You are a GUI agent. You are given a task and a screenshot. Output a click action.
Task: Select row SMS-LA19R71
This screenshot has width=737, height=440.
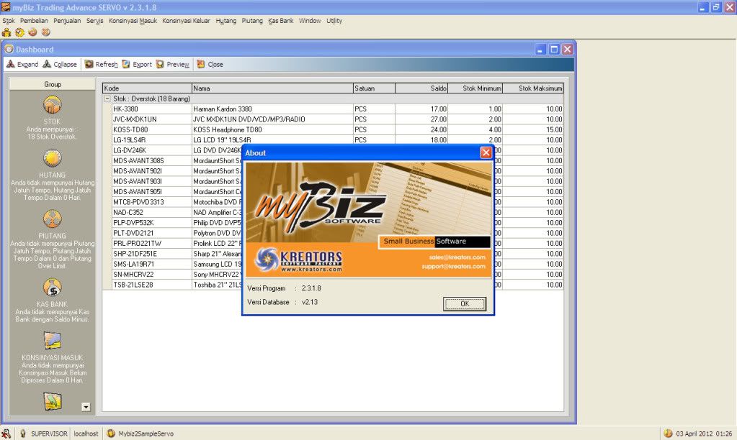coord(177,264)
